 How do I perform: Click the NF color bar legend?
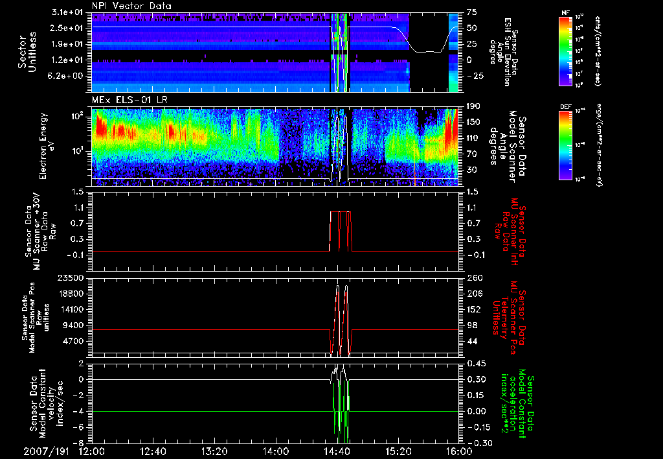(565, 51)
